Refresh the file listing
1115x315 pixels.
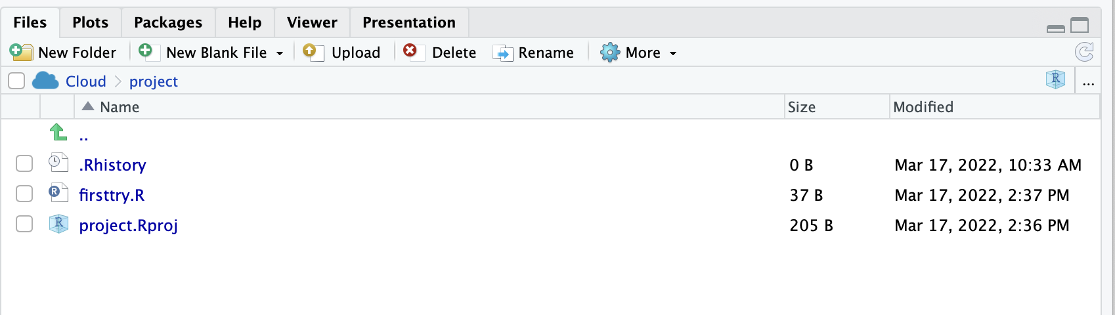(1084, 52)
